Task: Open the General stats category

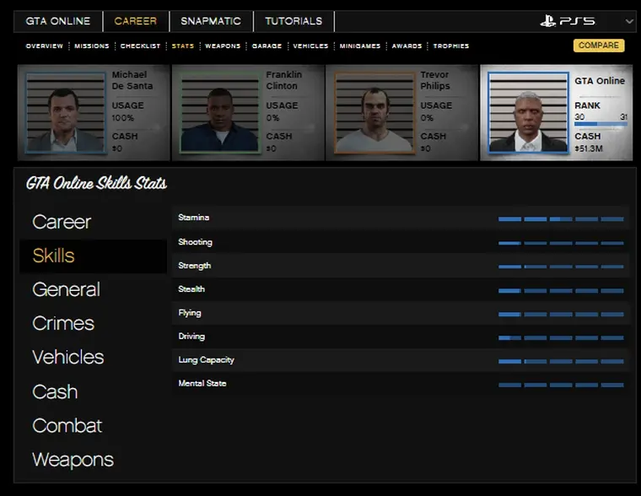Action: tap(67, 290)
